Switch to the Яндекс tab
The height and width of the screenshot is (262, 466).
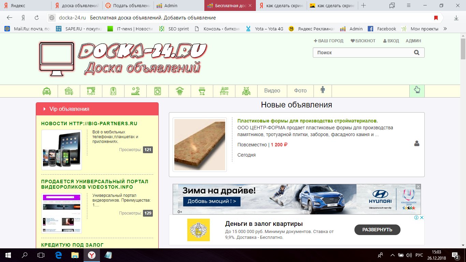(x=26, y=5)
